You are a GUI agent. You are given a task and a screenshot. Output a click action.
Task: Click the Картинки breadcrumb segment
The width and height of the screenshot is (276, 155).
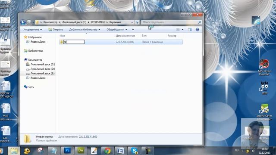click(115, 22)
